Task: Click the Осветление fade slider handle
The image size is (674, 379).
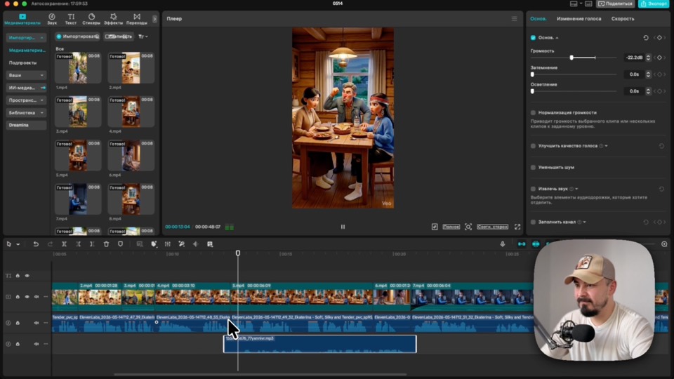Action: pyautogui.click(x=533, y=91)
